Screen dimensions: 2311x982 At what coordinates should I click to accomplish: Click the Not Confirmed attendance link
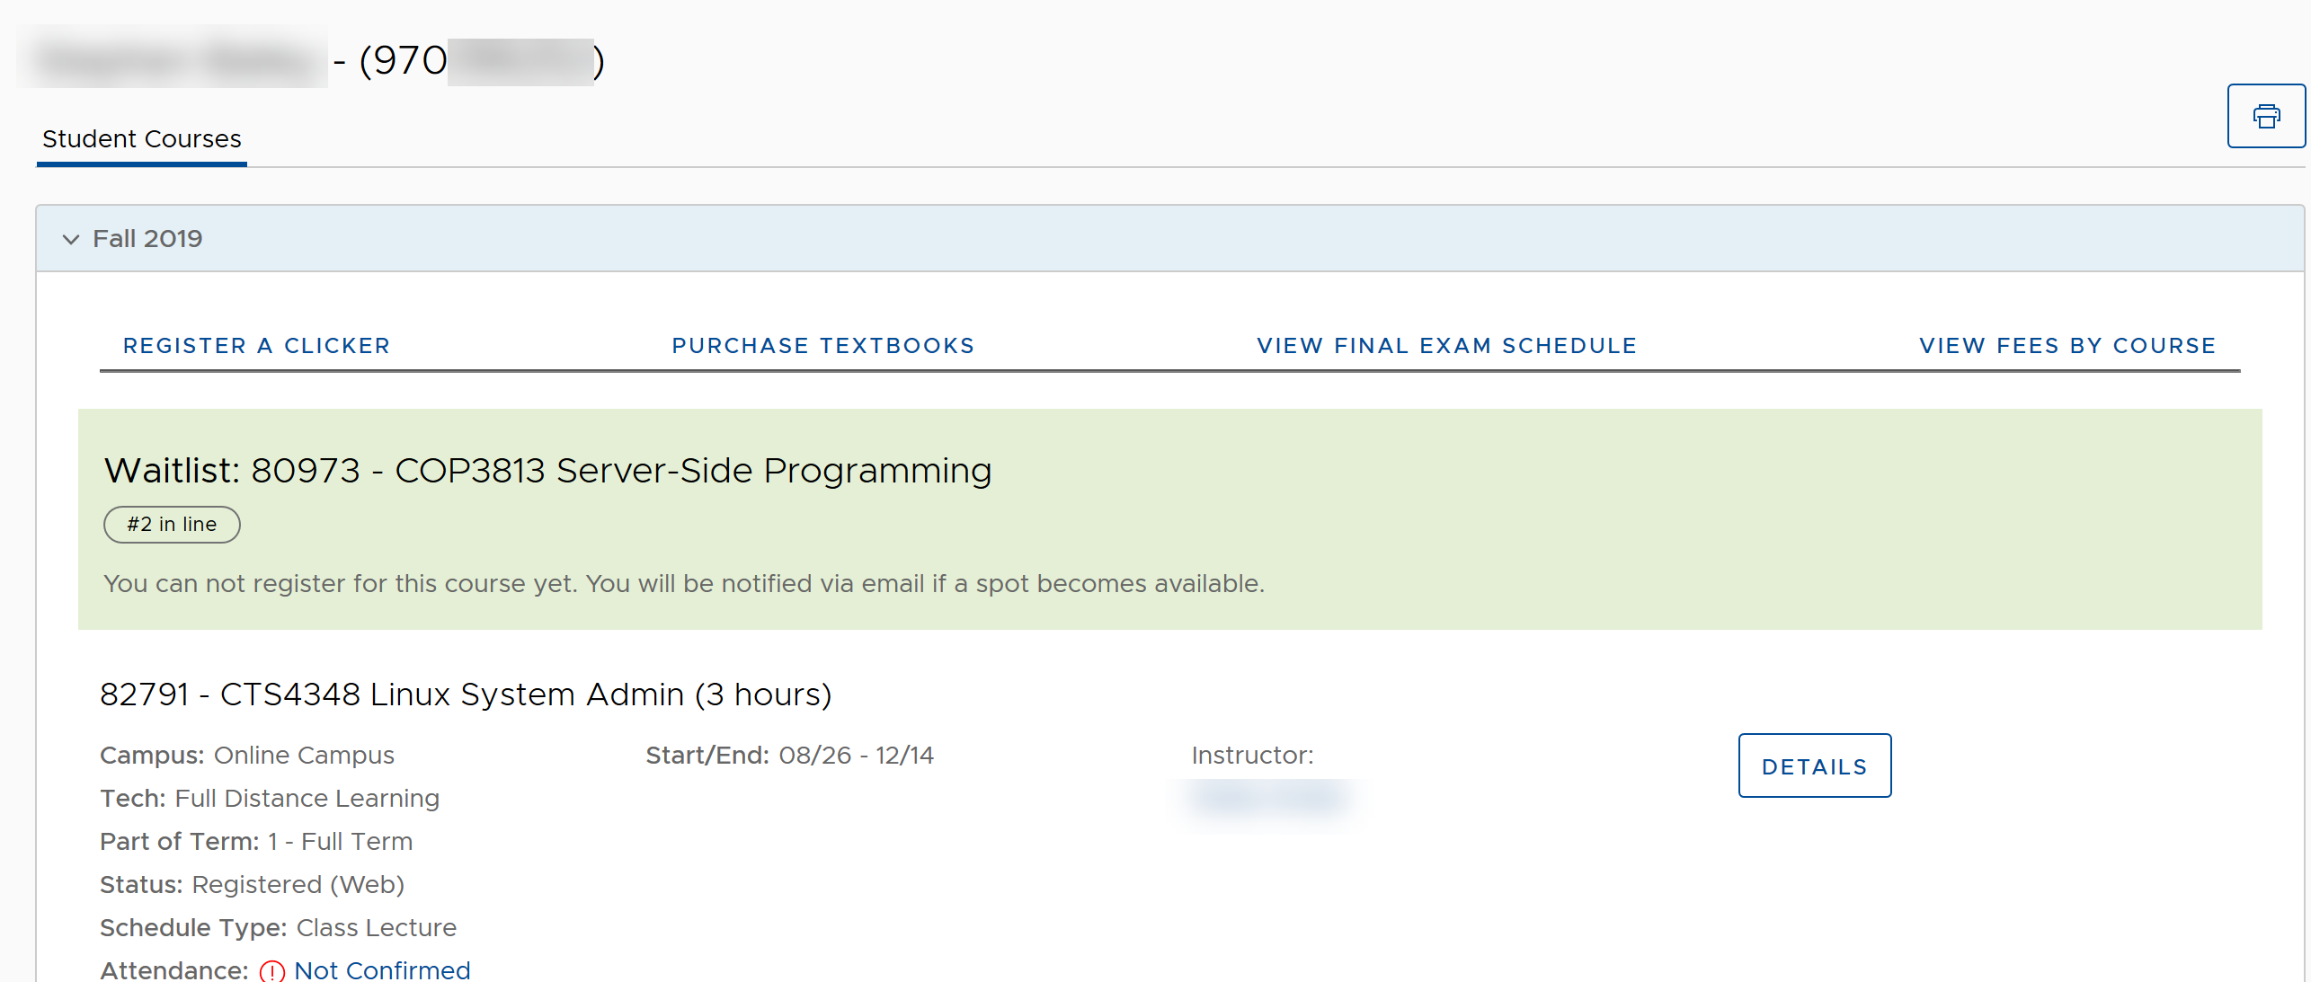(382, 970)
